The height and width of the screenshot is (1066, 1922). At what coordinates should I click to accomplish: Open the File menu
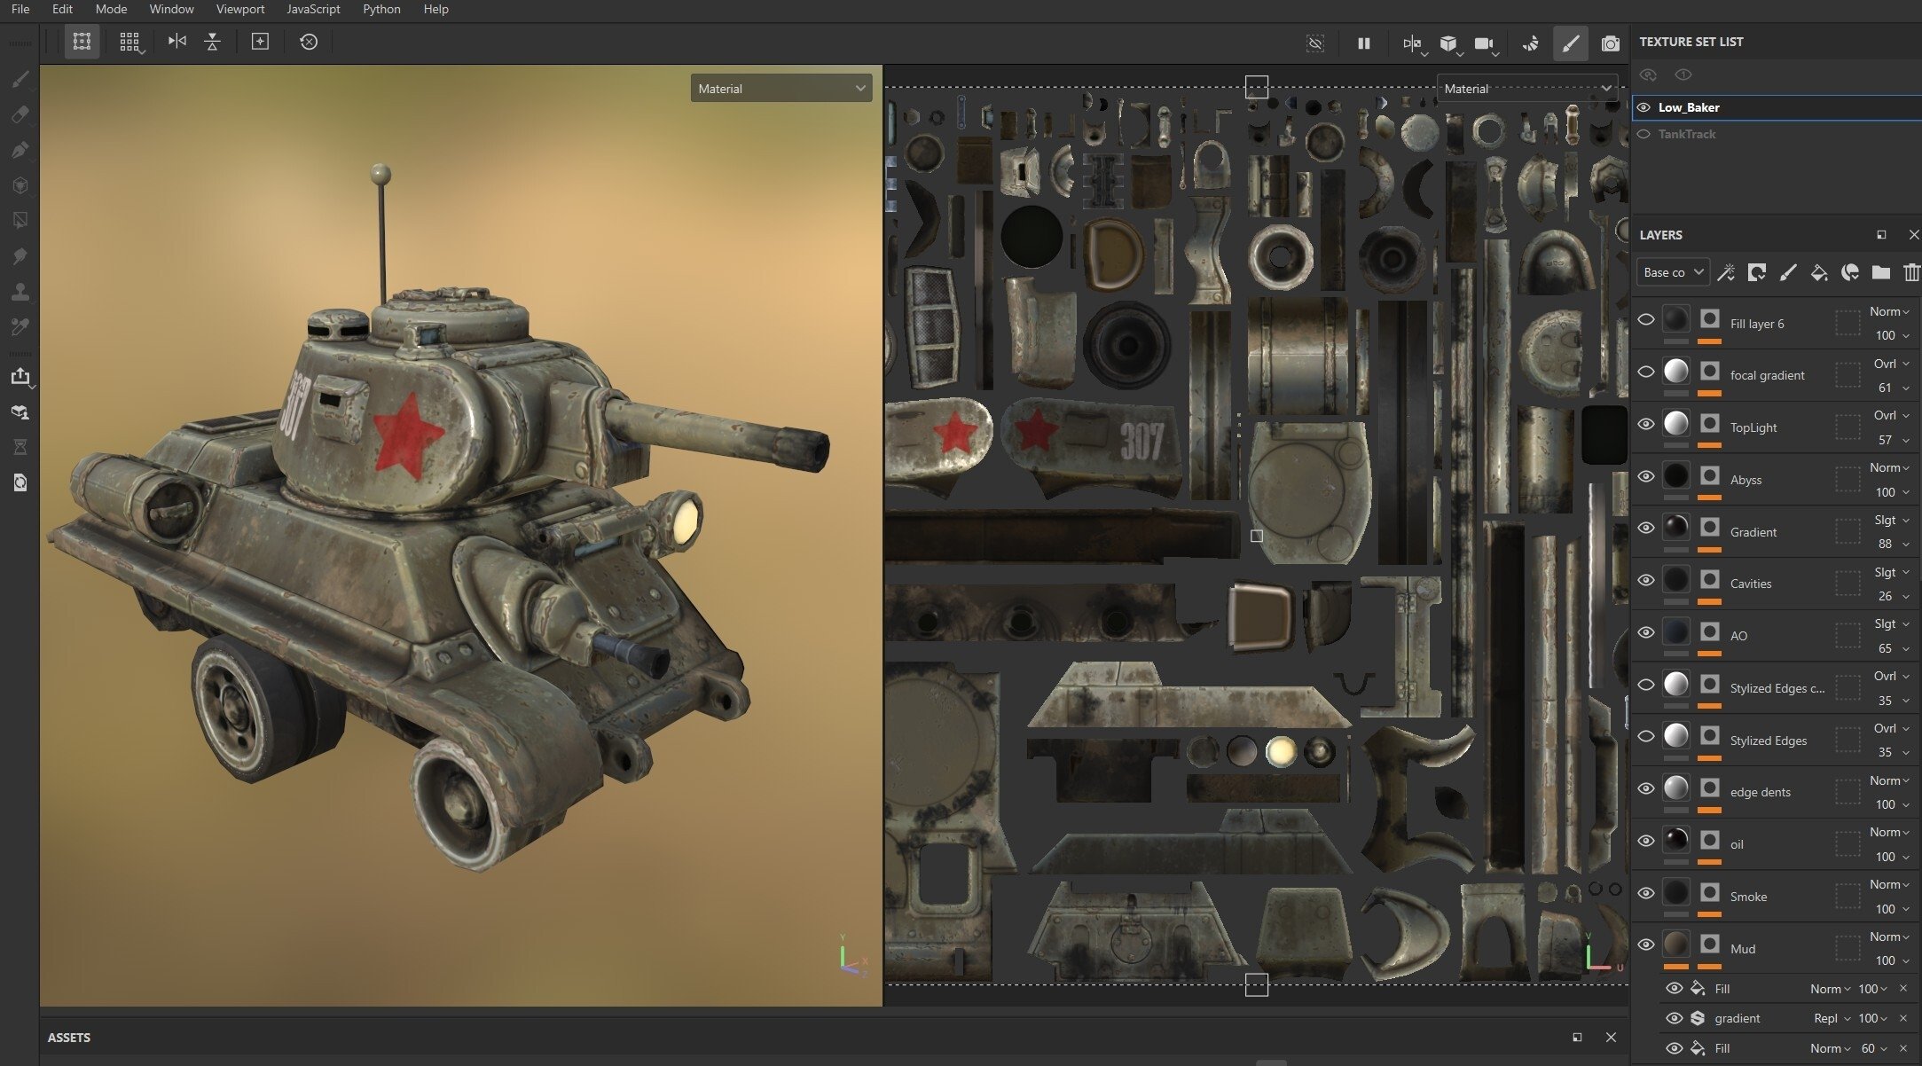(x=20, y=9)
